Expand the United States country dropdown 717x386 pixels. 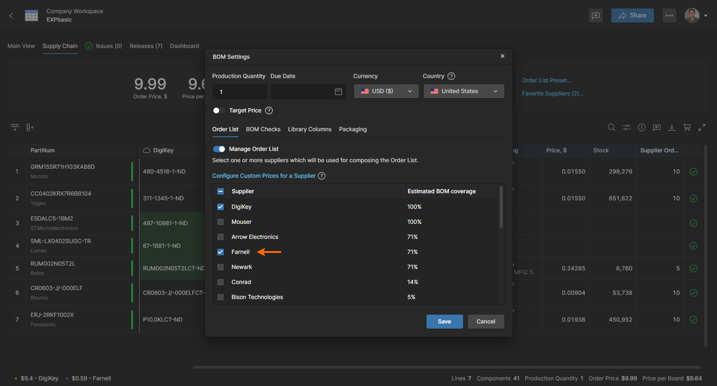pos(464,91)
